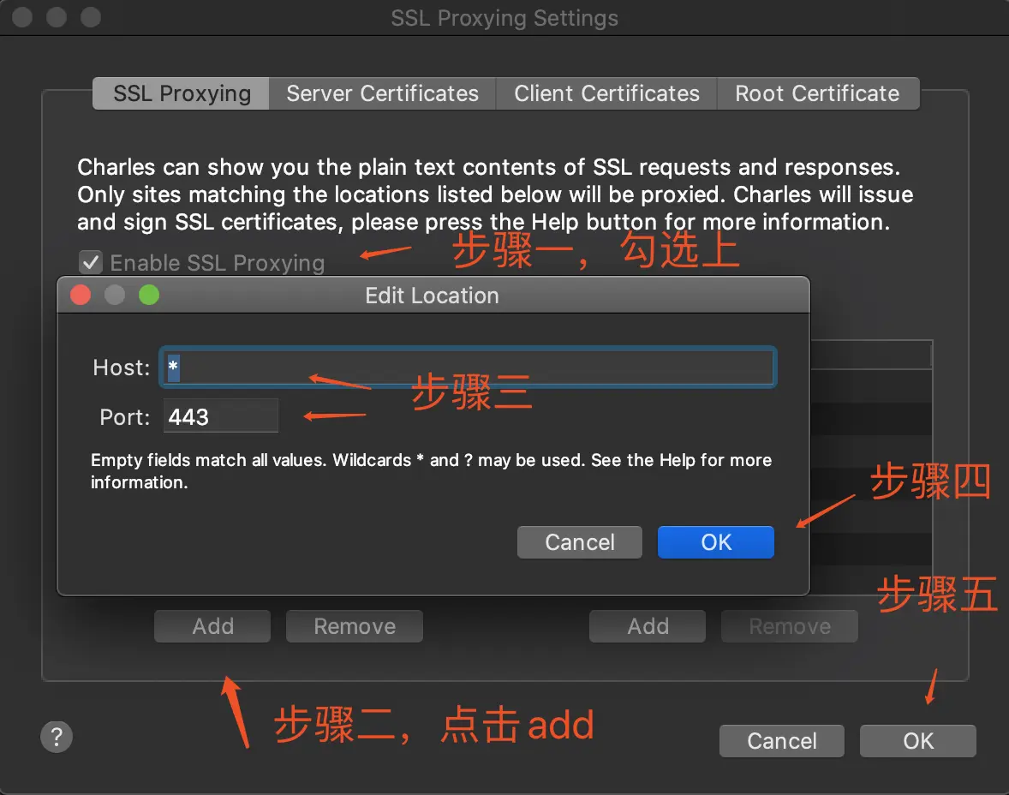Click the left Add button under include list
This screenshot has height=795, width=1009.
tap(212, 626)
